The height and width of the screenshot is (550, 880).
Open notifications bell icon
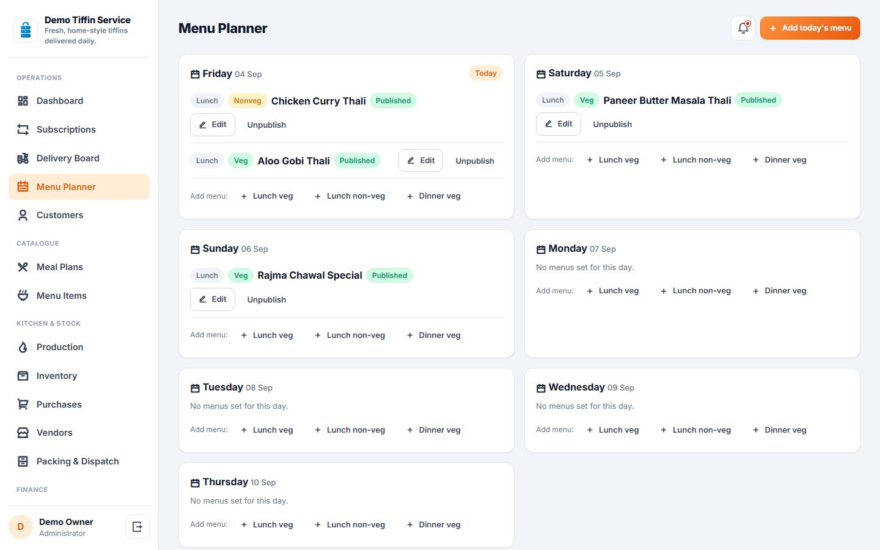pyautogui.click(x=743, y=28)
